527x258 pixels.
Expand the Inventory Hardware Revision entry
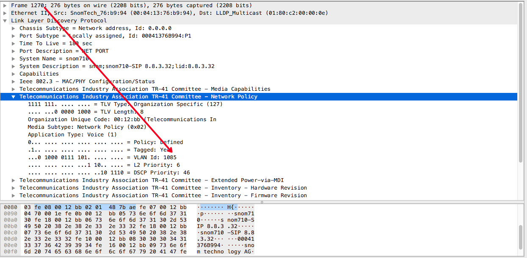pyautogui.click(x=13, y=187)
